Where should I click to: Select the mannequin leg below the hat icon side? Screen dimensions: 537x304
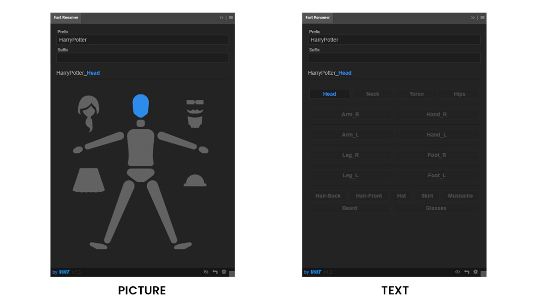pyautogui.click(x=162, y=212)
